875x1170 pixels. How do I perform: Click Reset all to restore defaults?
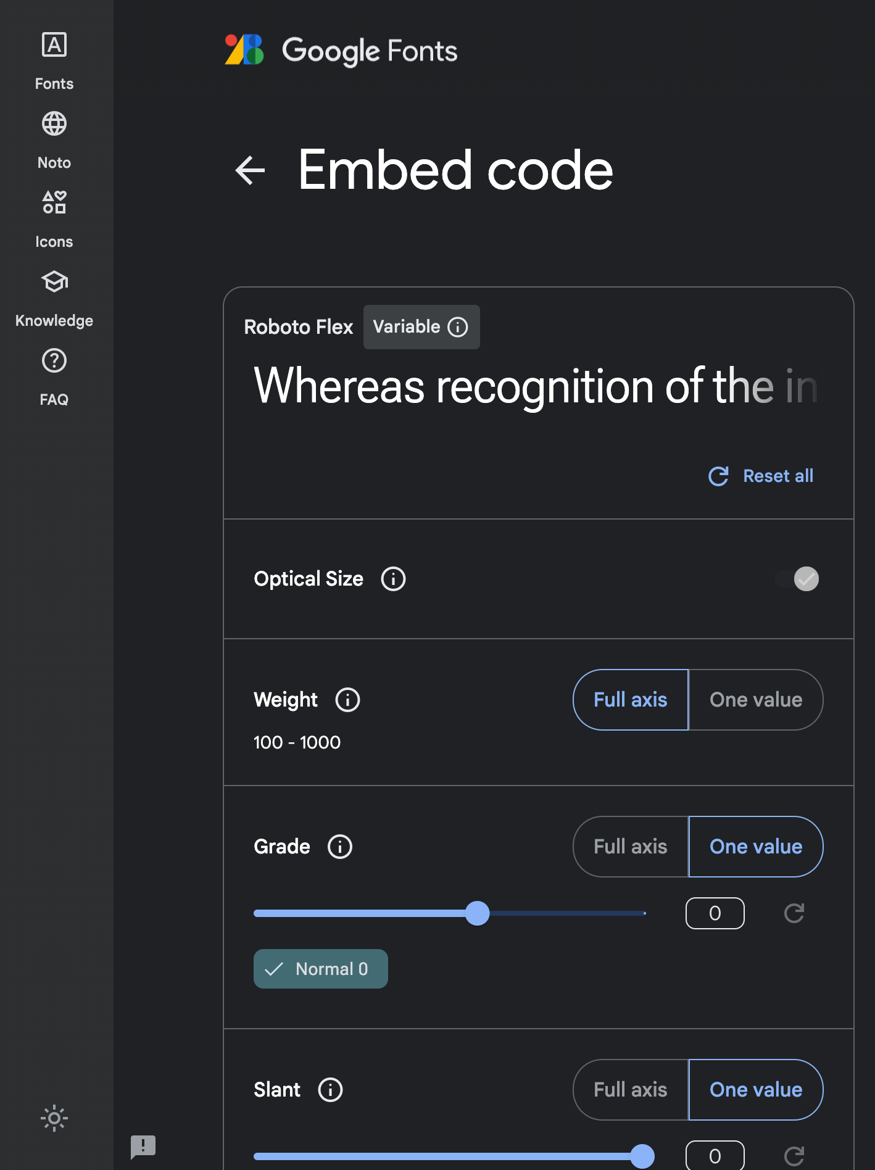(760, 476)
